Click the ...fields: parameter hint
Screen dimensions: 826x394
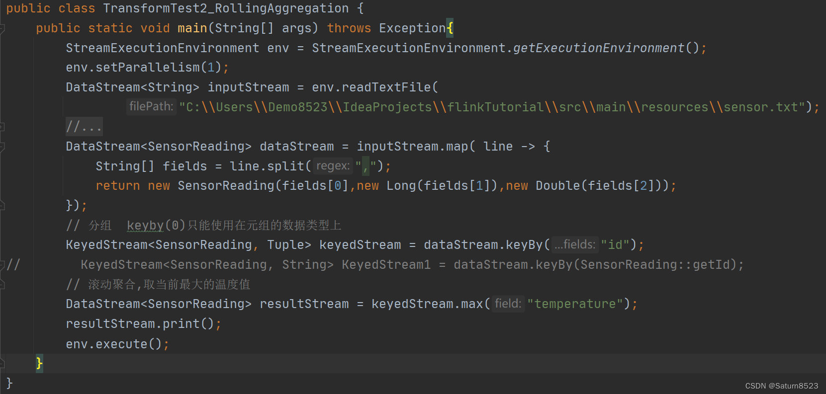point(575,244)
